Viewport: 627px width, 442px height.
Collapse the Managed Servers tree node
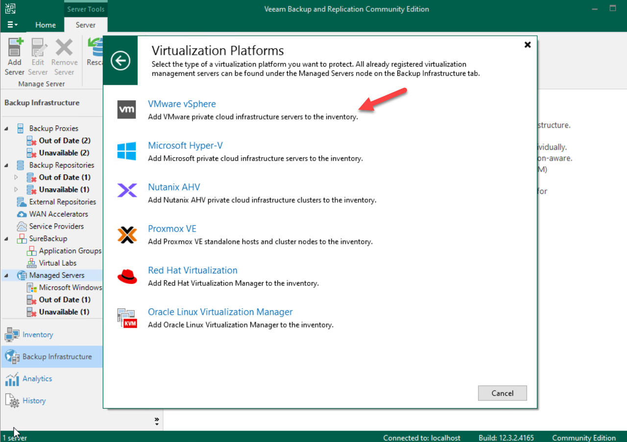7,276
